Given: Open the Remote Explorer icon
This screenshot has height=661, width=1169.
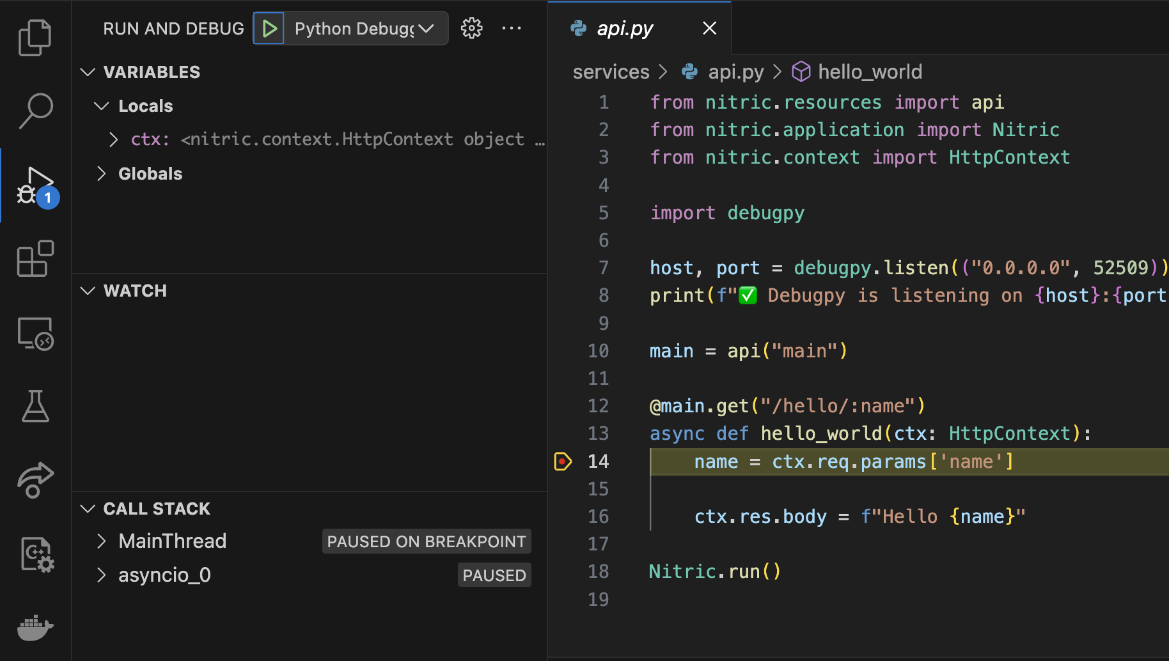Looking at the screenshot, I should point(35,333).
